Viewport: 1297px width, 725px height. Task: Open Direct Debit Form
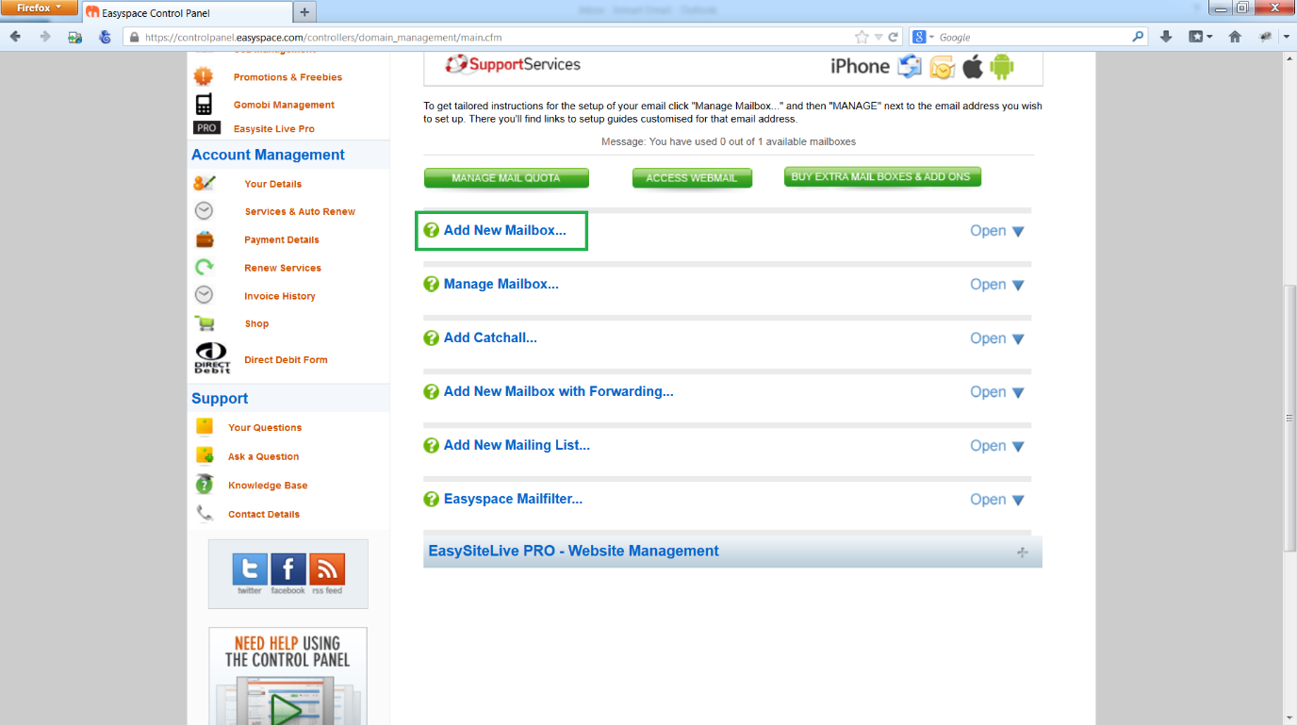click(x=286, y=360)
